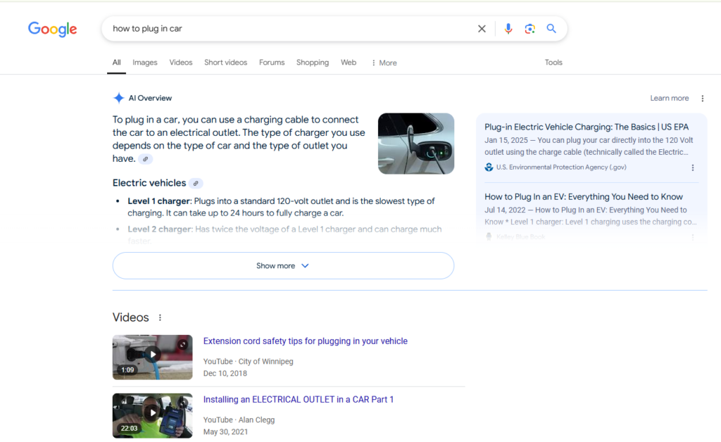
Task: Click the 'Videos' section heading
Action: click(130, 317)
